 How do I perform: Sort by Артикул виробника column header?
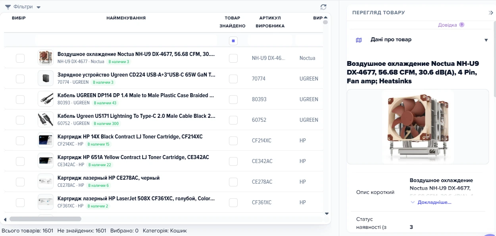click(x=270, y=22)
